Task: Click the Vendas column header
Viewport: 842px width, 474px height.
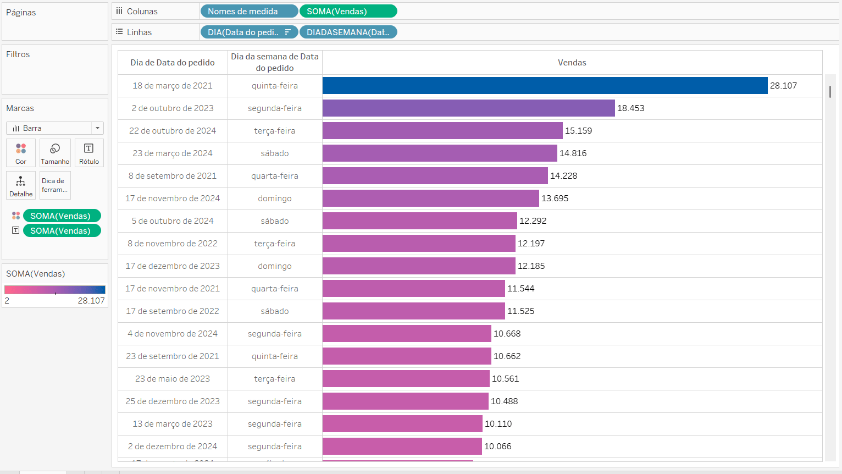Action: 572,63
